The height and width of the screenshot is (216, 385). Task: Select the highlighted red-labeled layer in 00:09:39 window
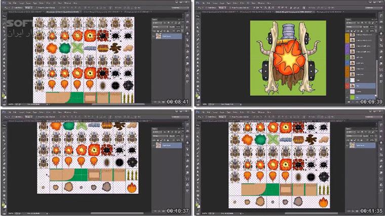361,86
